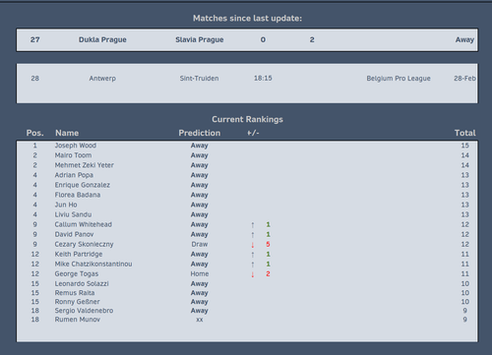Viewport: 492px width, 355px height.
Task: Select Florea Badana in rankings
Action: [78, 195]
